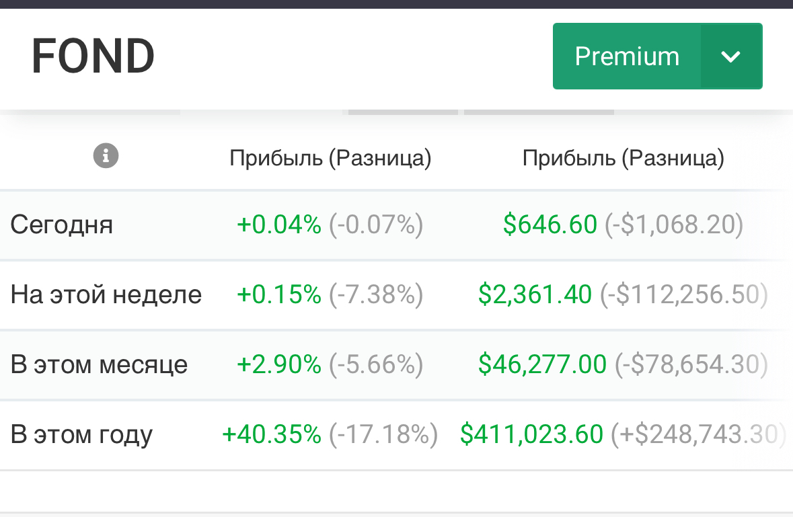This screenshot has height=517, width=793.
Task: Click the gray info icon
Action: coord(106,157)
